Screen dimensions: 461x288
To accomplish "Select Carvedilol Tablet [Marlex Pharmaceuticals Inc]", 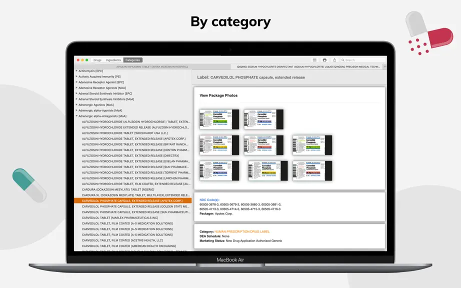I will point(133,218).
